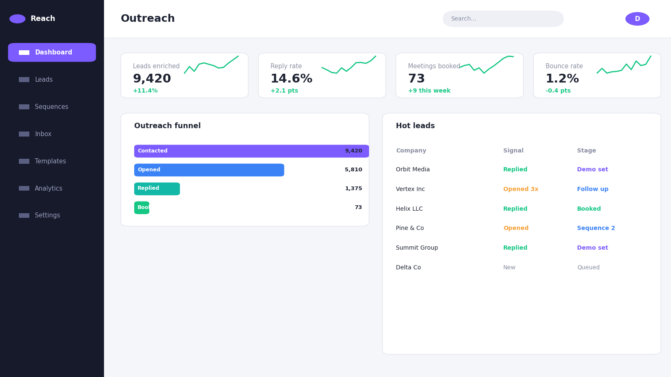
Task: Click Summit Group's Demo set stage
Action: point(593,248)
